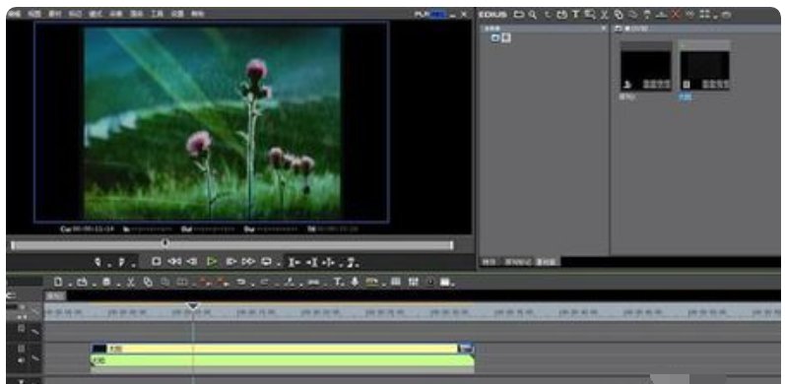
Task: Create a title with the T icon on timeline toolbar
Action: click(338, 283)
